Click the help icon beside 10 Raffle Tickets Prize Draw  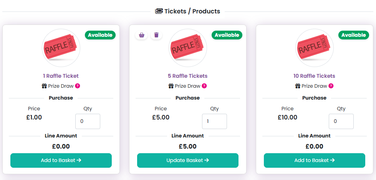click(x=331, y=86)
